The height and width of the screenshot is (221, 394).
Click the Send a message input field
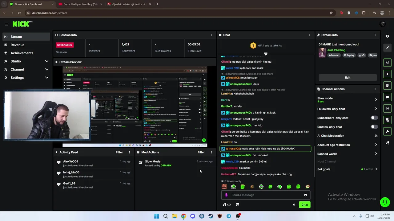coord(266,195)
